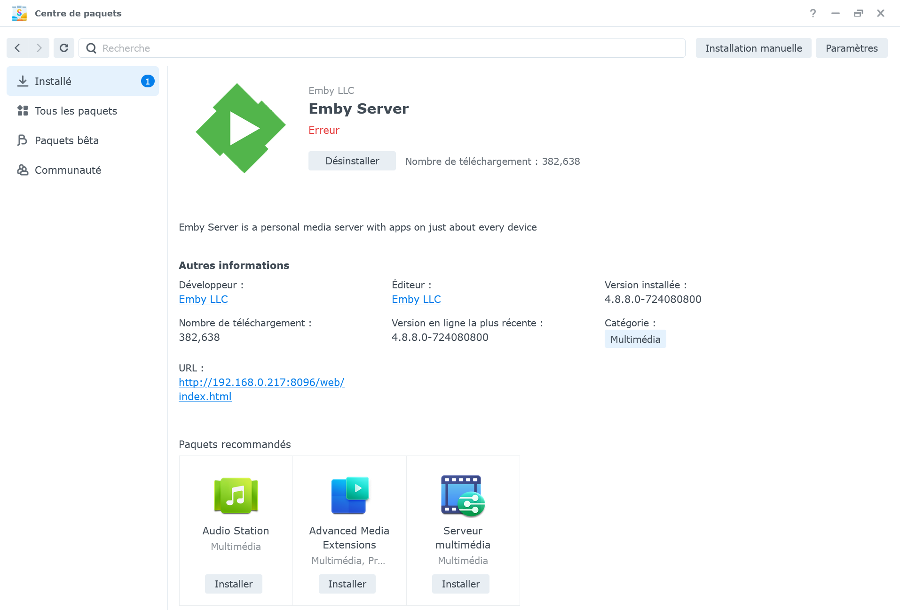Open Paramètres settings

click(852, 48)
